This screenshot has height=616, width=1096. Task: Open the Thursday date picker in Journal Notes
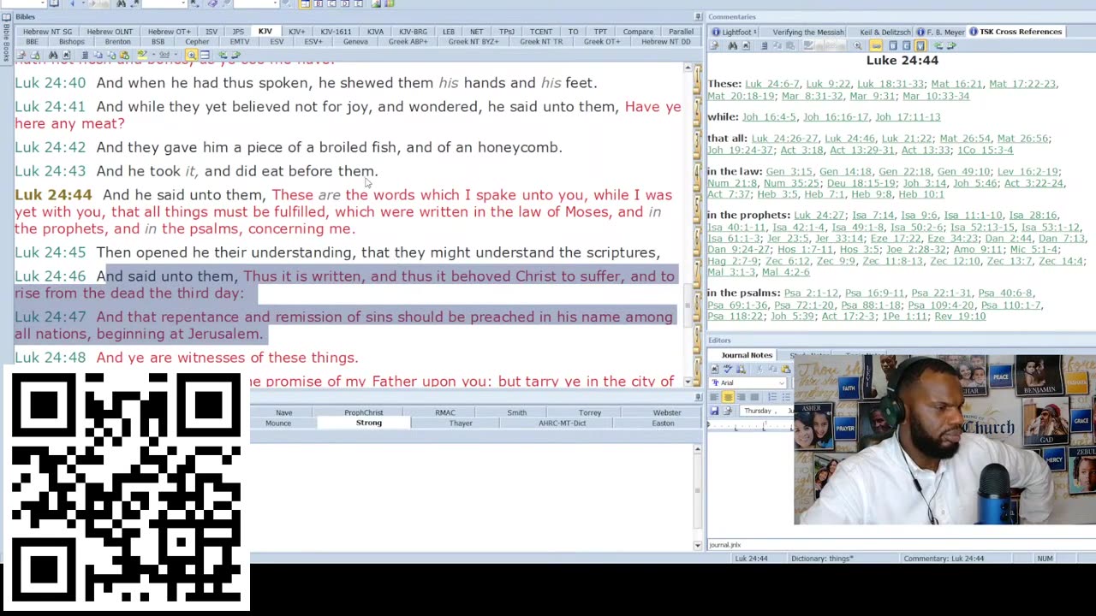(x=766, y=411)
